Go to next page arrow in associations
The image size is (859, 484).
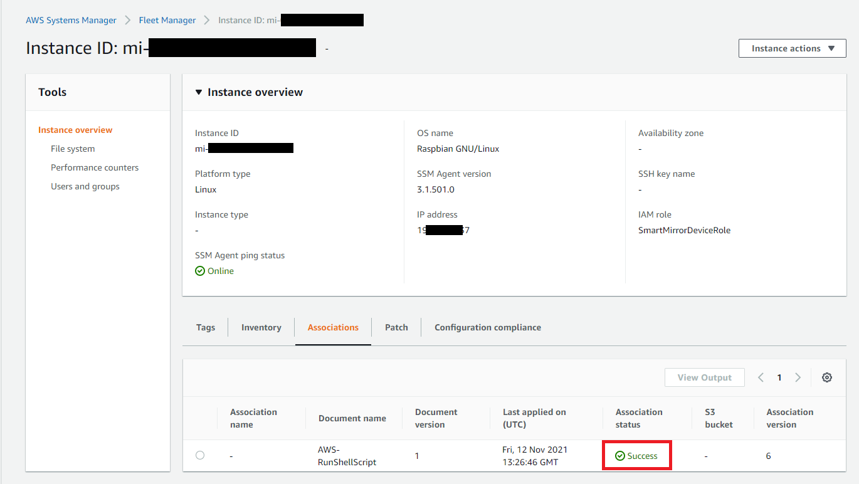[798, 377]
